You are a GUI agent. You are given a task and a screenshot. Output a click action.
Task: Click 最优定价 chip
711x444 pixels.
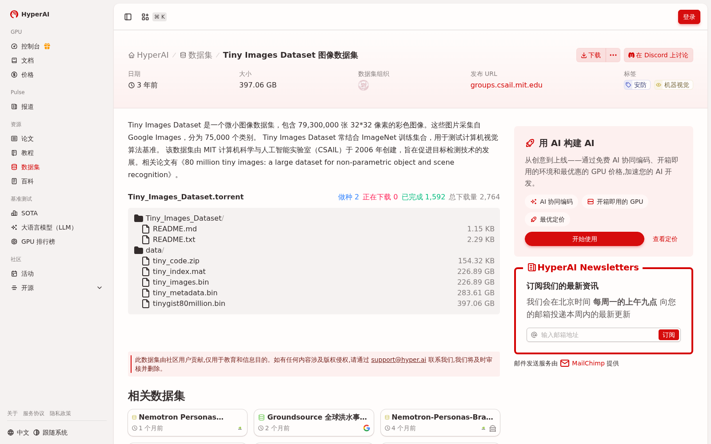[x=547, y=219]
